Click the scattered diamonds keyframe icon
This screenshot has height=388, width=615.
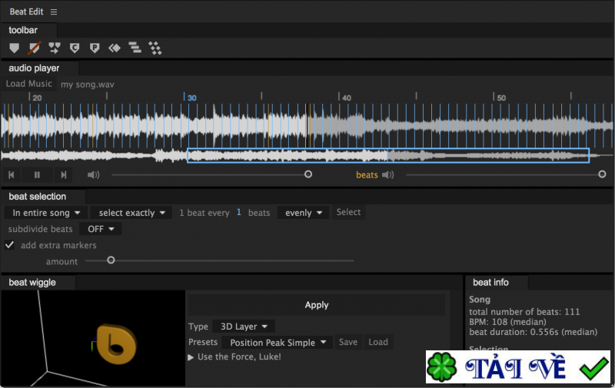pos(155,48)
